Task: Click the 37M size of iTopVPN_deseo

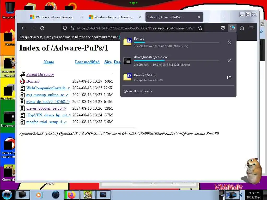Action: (109, 115)
